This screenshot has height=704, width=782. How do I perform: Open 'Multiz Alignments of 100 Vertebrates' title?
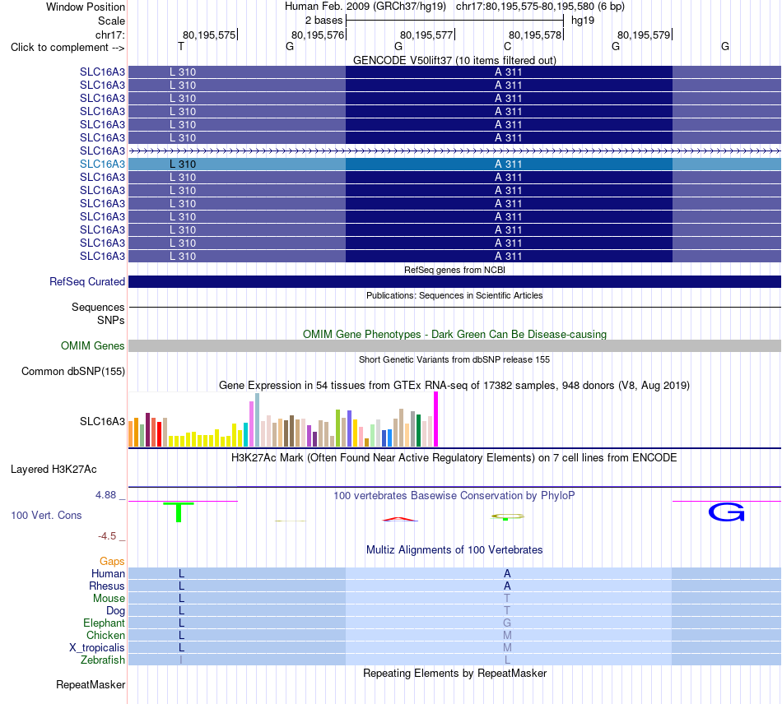click(x=454, y=550)
